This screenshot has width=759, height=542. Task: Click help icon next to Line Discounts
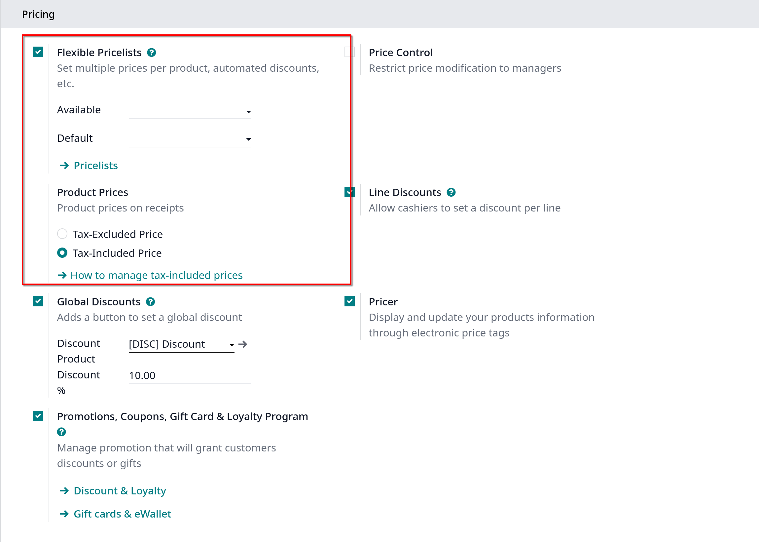[x=451, y=192]
